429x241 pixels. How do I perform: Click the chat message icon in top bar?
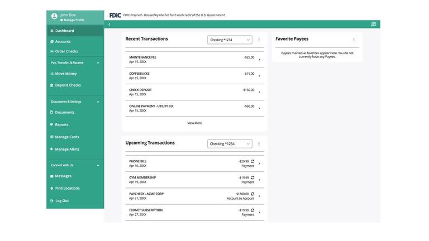[x=374, y=25]
